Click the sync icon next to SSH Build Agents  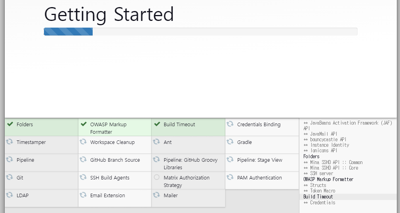click(x=83, y=177)
